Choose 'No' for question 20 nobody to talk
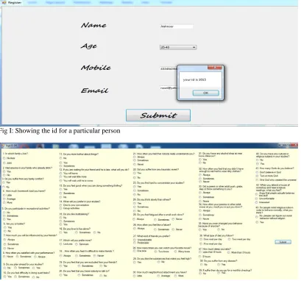 tap(101, 275)
